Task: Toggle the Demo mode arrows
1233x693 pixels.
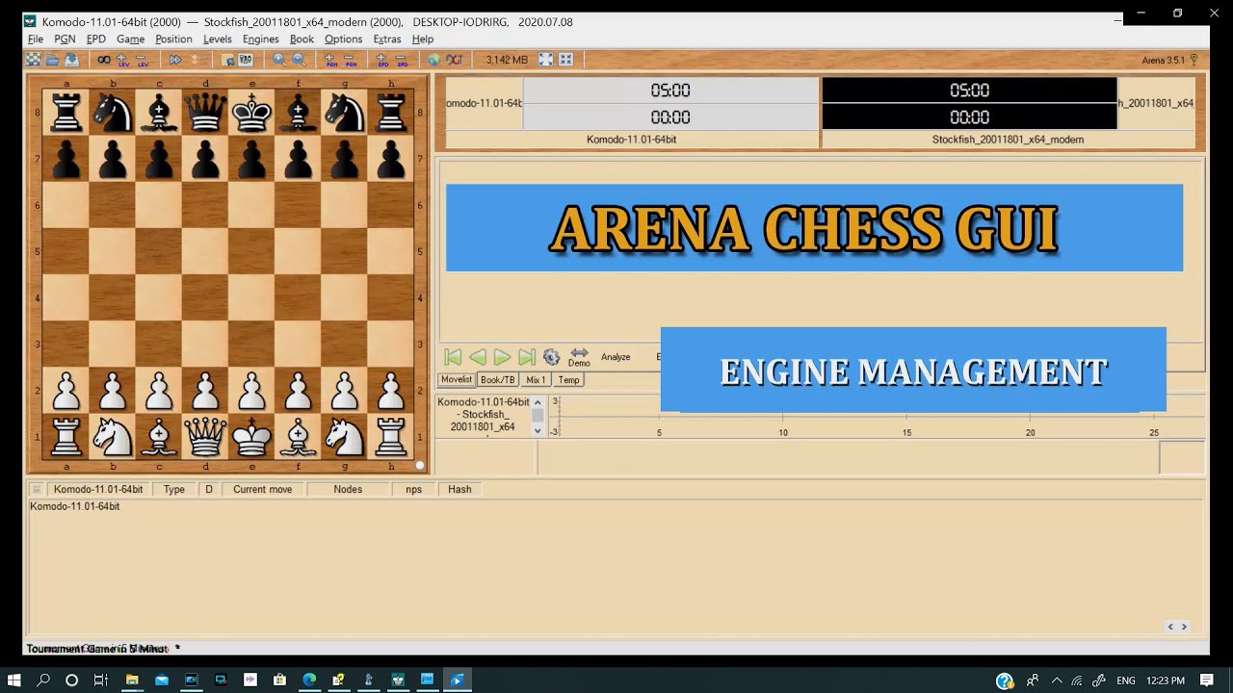Action: coord(579,357)
